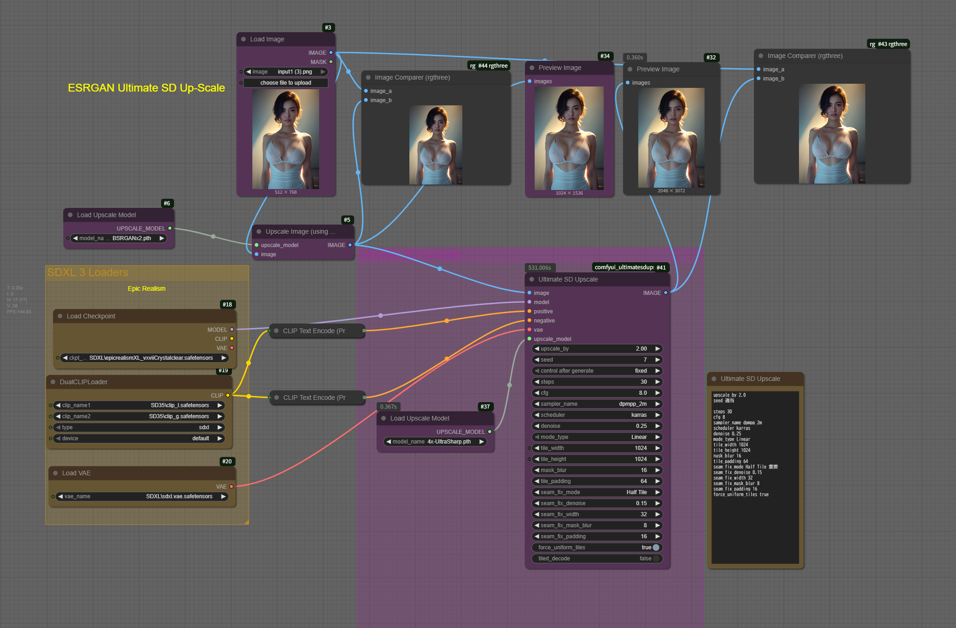Click the choose file to upload button
Viewport: 956px width, 628px height.
(x=286, y=83)
